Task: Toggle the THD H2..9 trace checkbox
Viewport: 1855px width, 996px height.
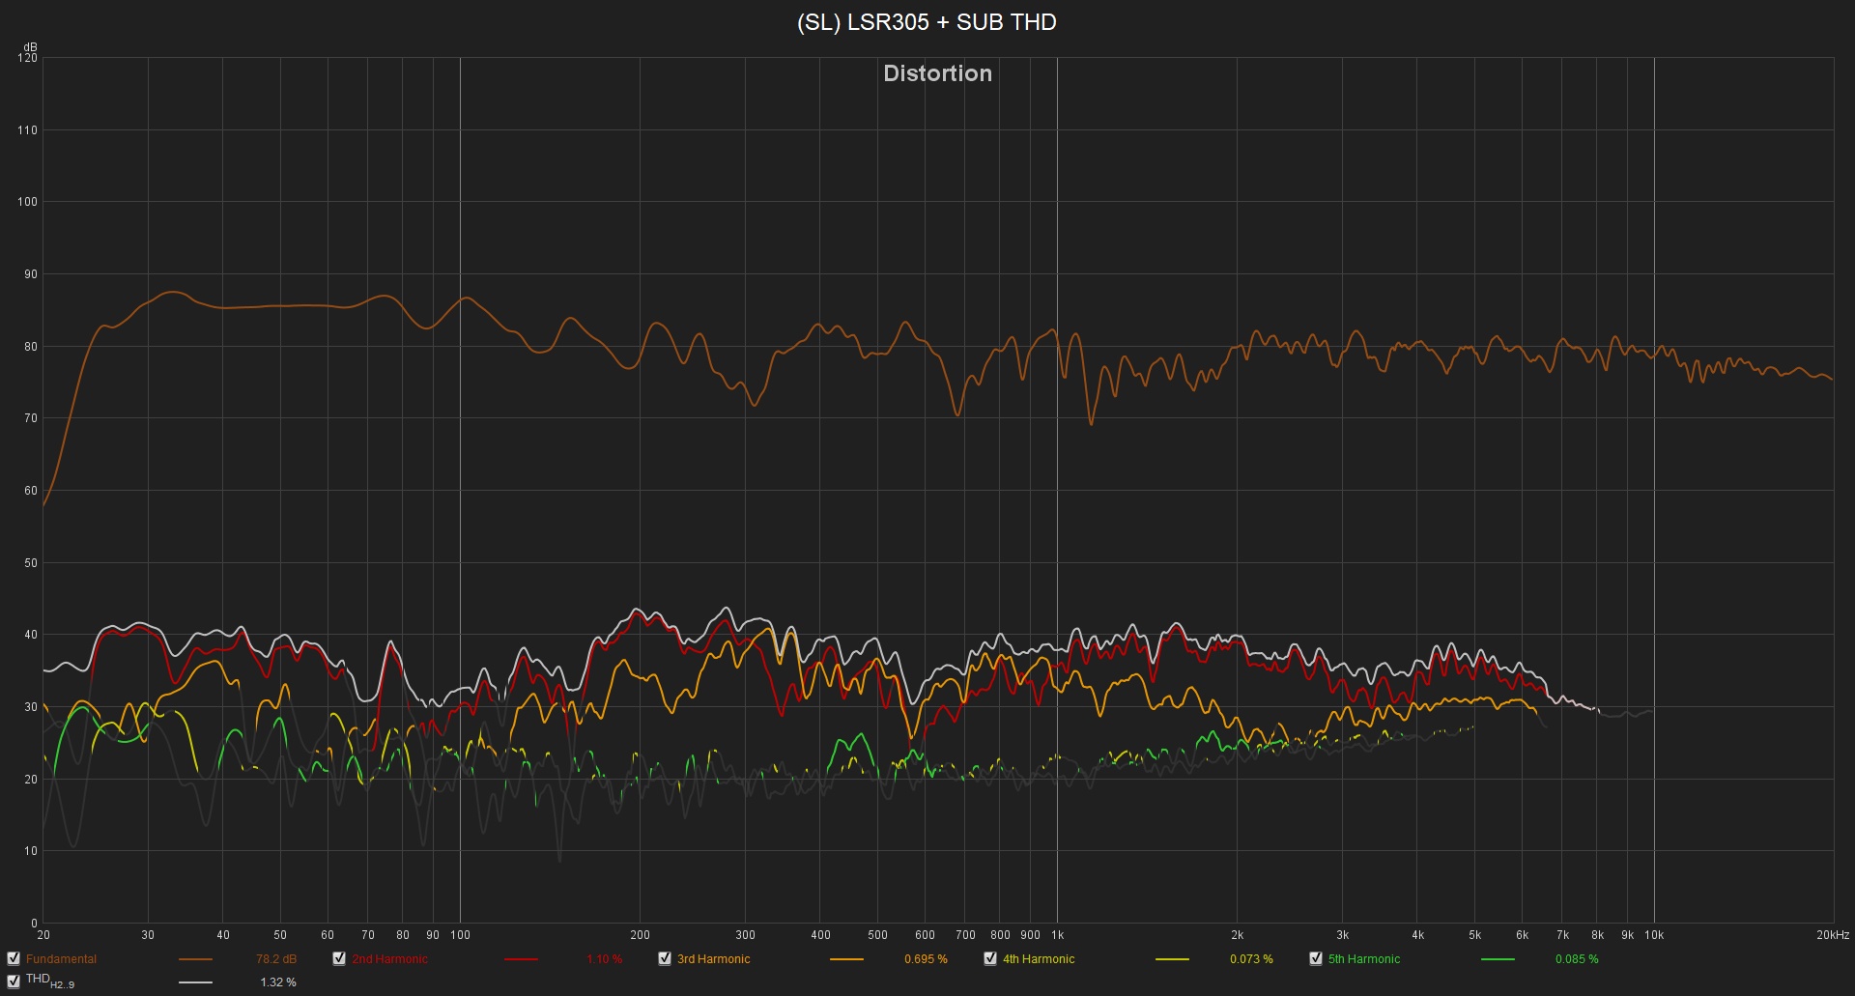Action: pos(14,982)
